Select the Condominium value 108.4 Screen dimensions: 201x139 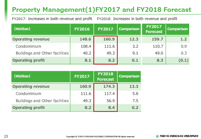tap(86, 46)
